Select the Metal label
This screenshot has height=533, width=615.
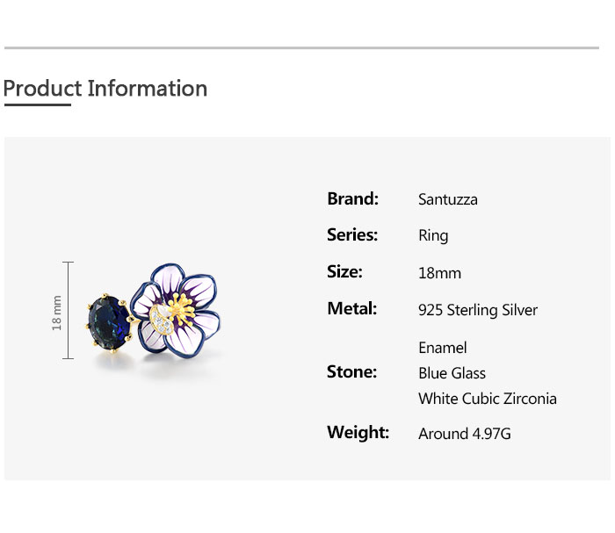coord(351,308)
